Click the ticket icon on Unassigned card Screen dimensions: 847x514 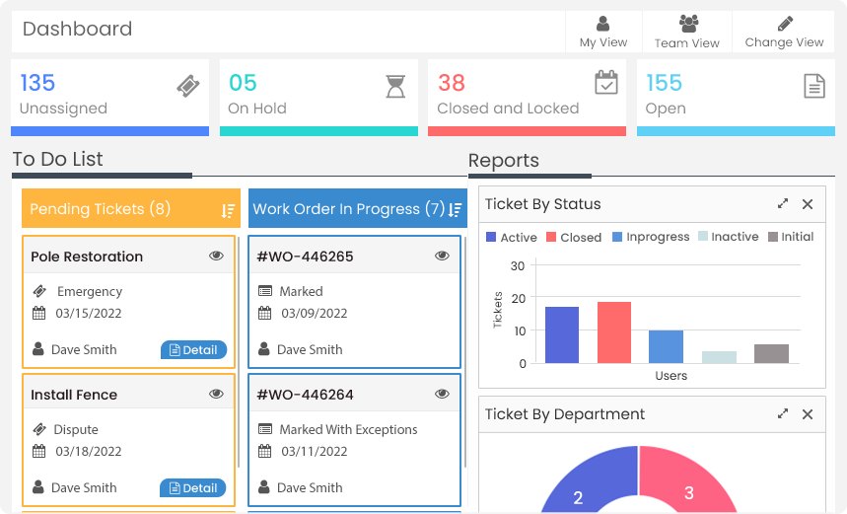tap(188, 86)
